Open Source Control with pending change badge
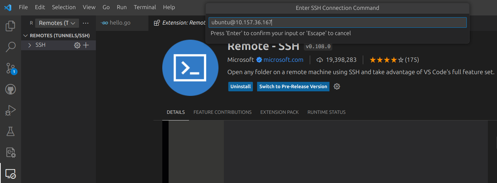497x183 pixels. (x=11, y=68)
